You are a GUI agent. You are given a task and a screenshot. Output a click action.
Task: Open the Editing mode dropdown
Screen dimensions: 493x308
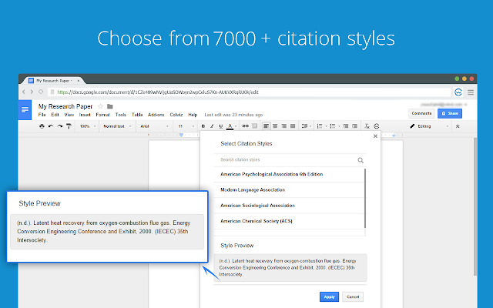(429, 126)
